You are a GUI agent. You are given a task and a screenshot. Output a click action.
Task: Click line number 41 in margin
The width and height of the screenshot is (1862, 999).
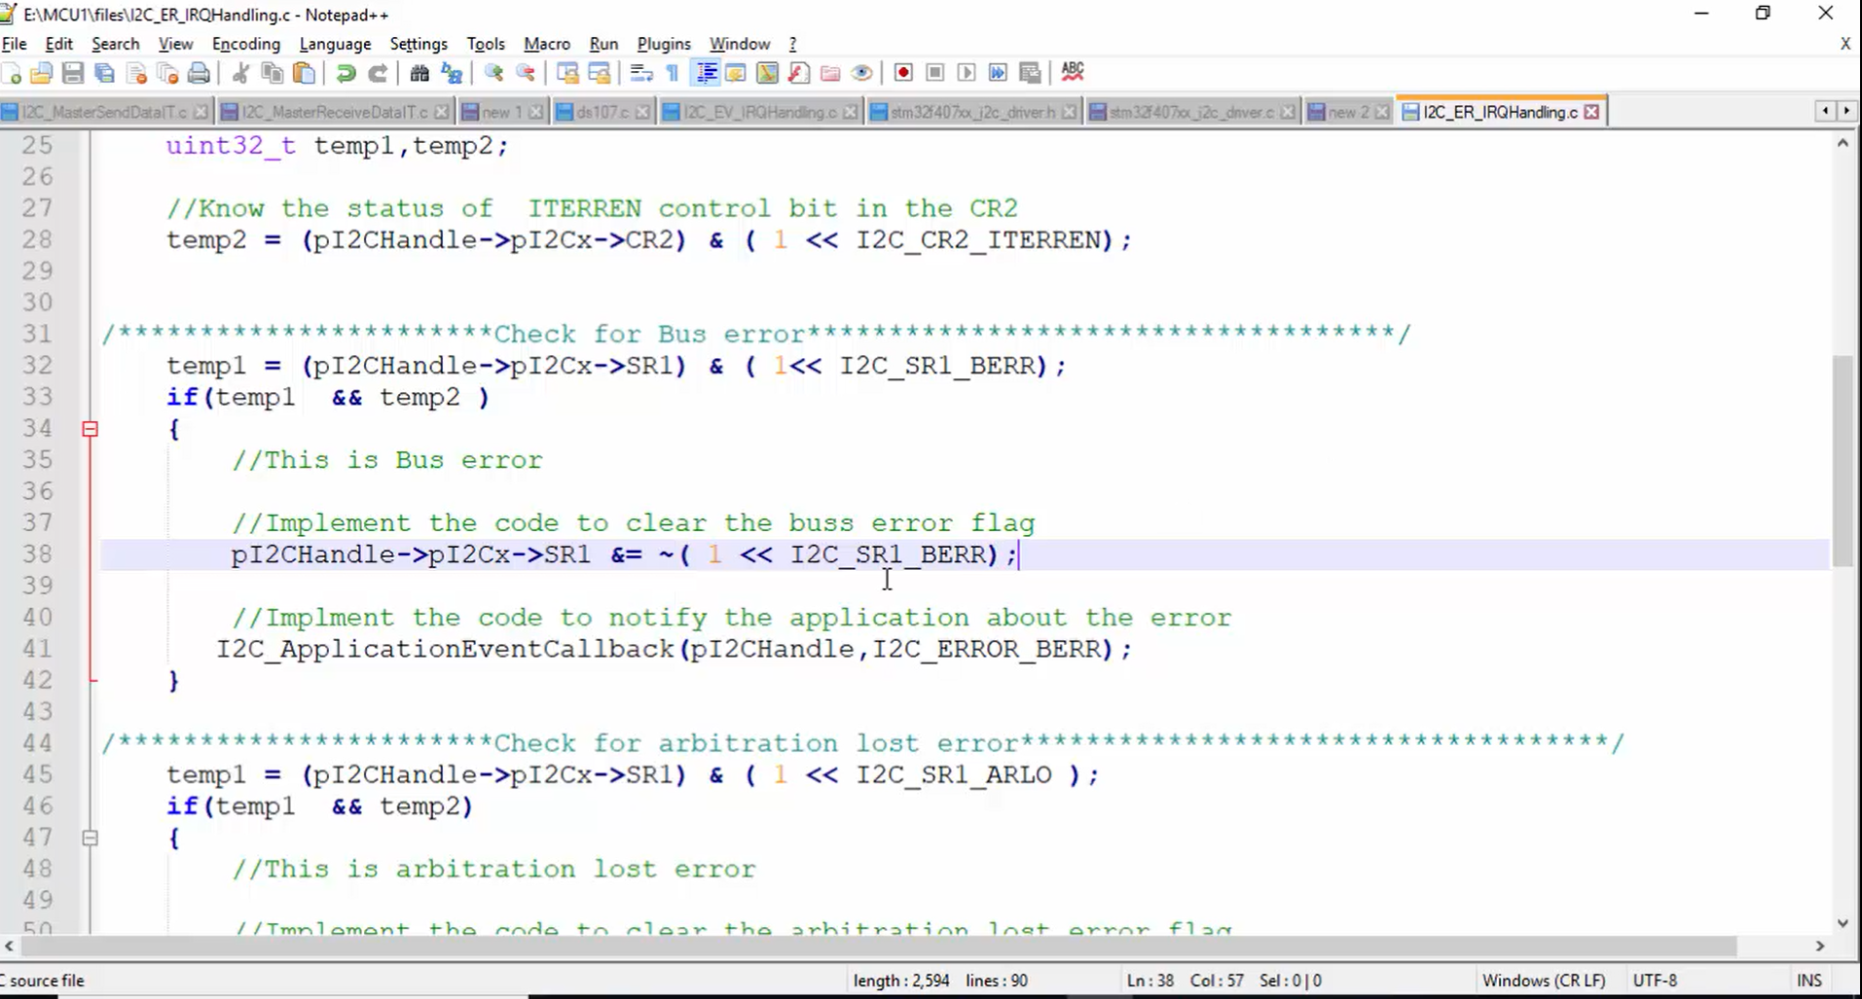[x=38, y=649]
